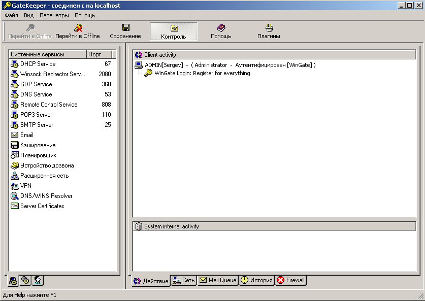Switch to the Сеть tab
Viewport: 425px width, 301px height.
click(184, 280)
